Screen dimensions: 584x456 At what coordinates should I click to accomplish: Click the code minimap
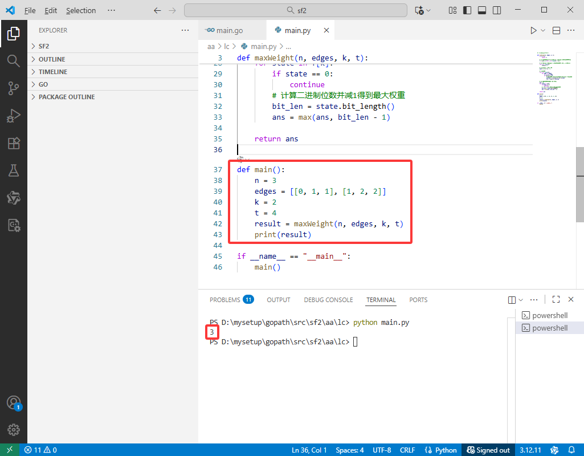pos(554,78)
